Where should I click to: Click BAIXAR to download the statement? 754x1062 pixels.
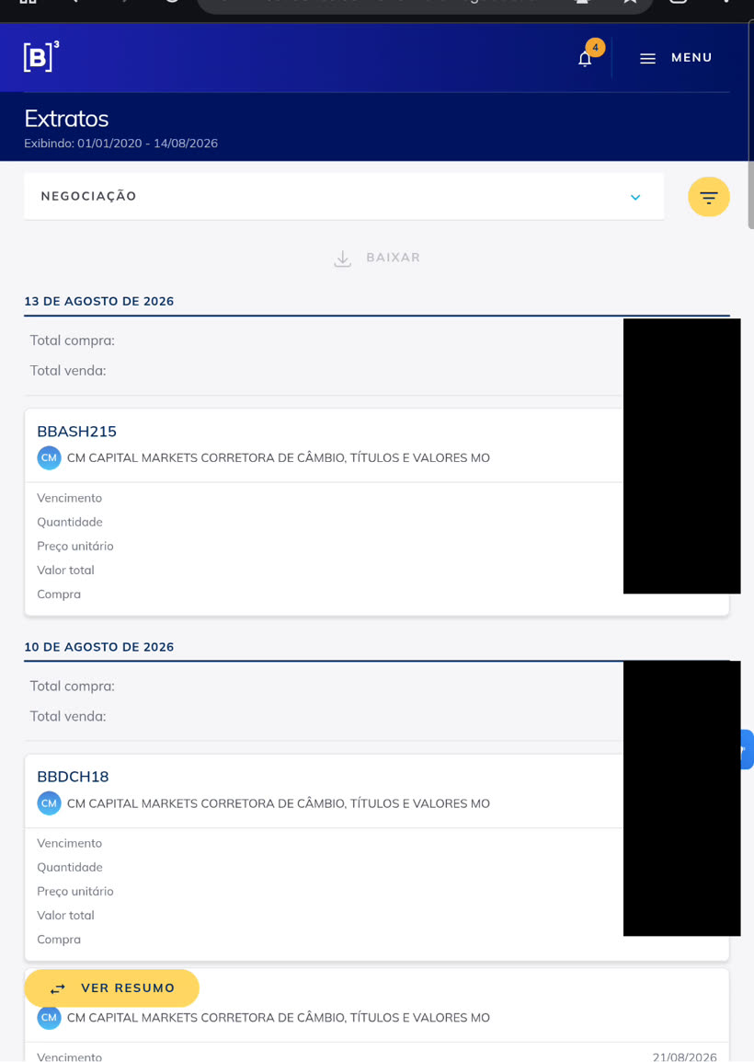point(377,258)
